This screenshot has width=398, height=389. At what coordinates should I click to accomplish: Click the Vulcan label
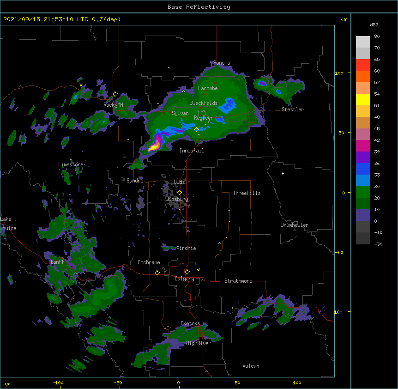[x=251, y=366]
